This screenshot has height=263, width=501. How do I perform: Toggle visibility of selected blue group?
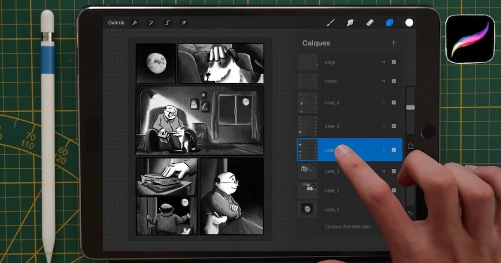click(x=394, y=150)
